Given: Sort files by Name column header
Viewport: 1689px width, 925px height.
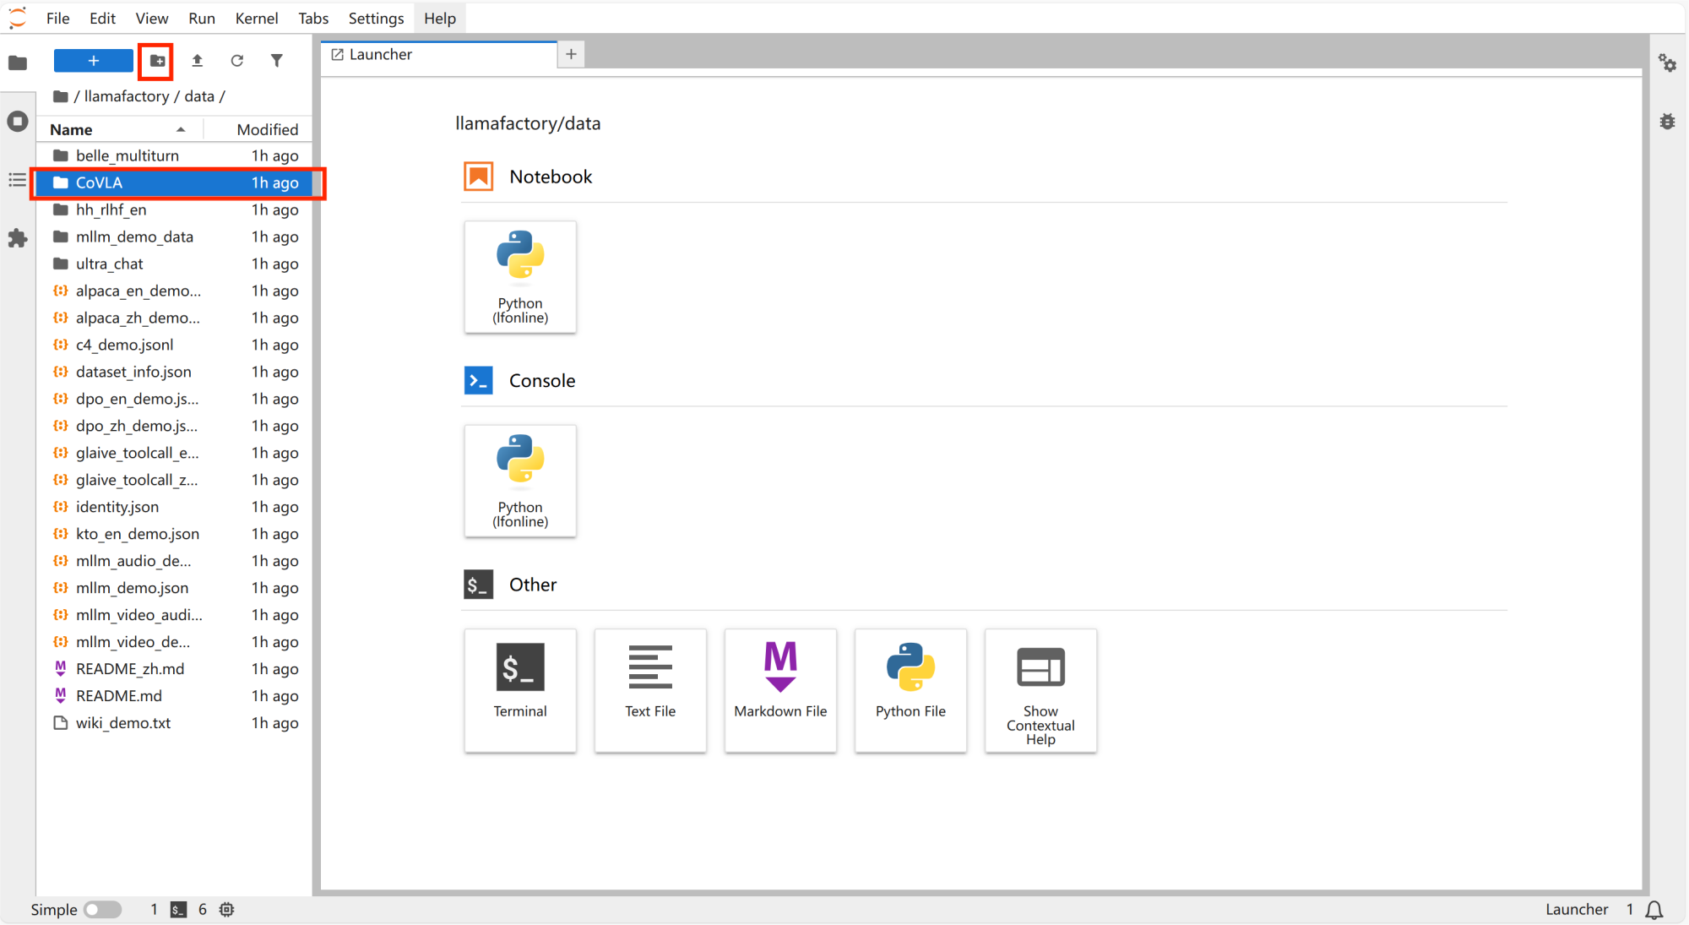Looking at the screenshot, I should [x=72, y=129].
